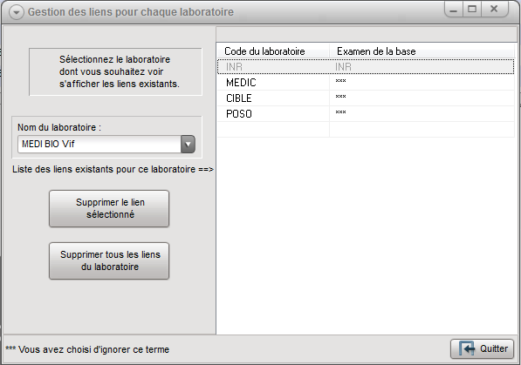Click Supprimer le lien sélectionné button

109,209
